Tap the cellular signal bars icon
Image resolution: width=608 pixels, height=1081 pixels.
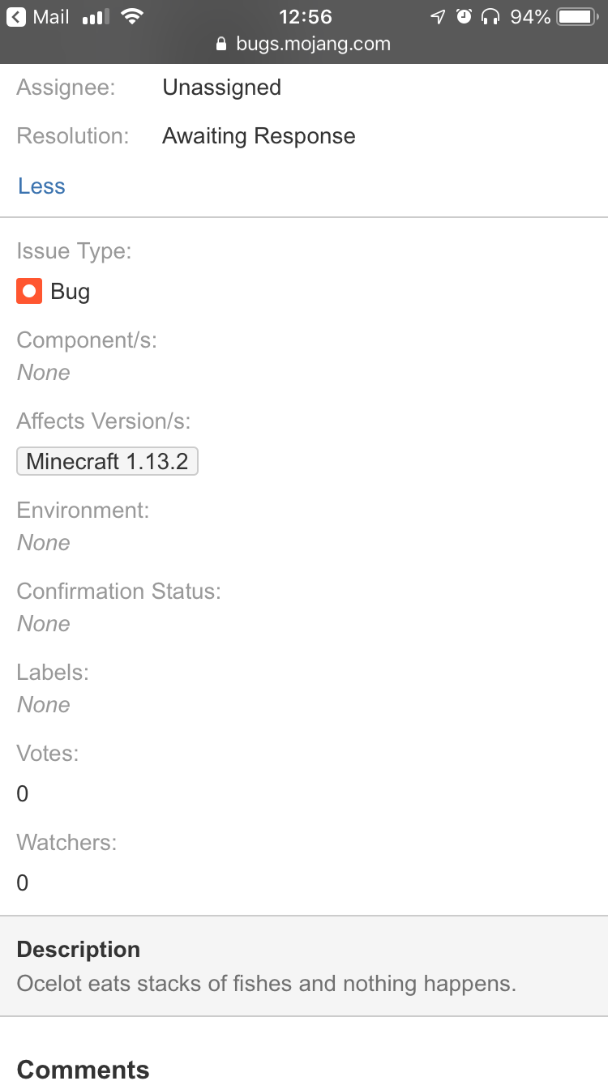point(96,17)
